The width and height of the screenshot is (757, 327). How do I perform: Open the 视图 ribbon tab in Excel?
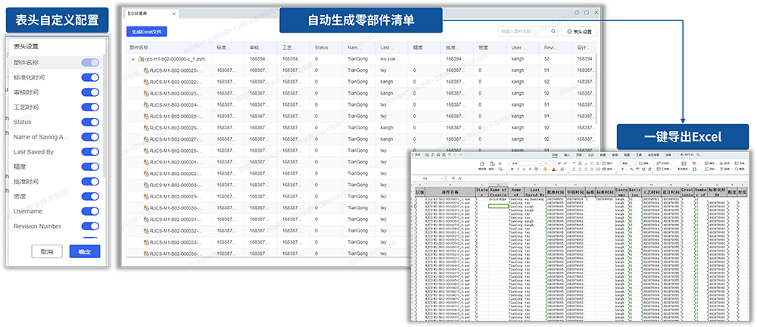pos(627,154)
